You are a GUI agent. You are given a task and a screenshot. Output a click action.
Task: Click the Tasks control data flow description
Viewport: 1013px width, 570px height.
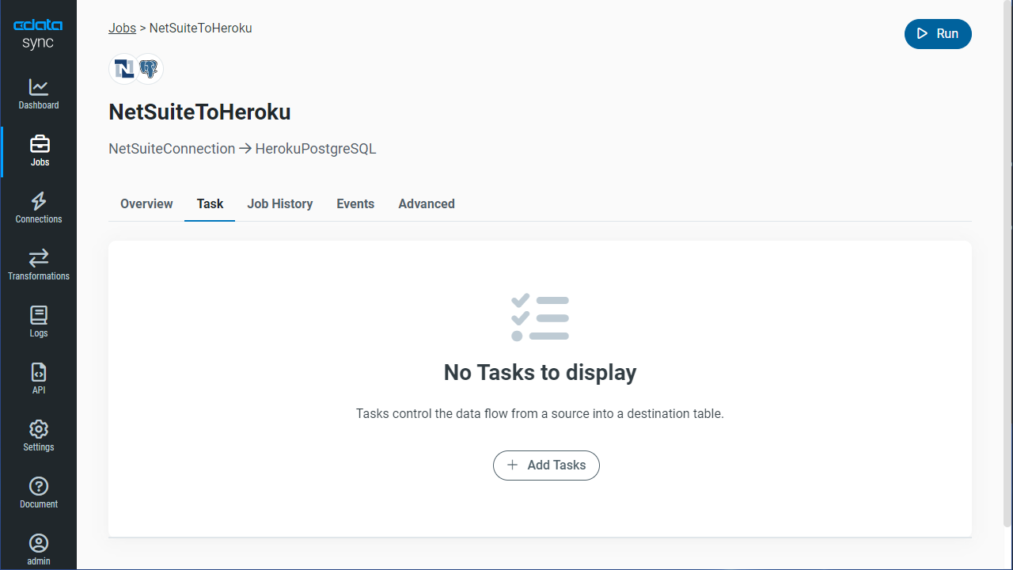(x=540, y=413)
